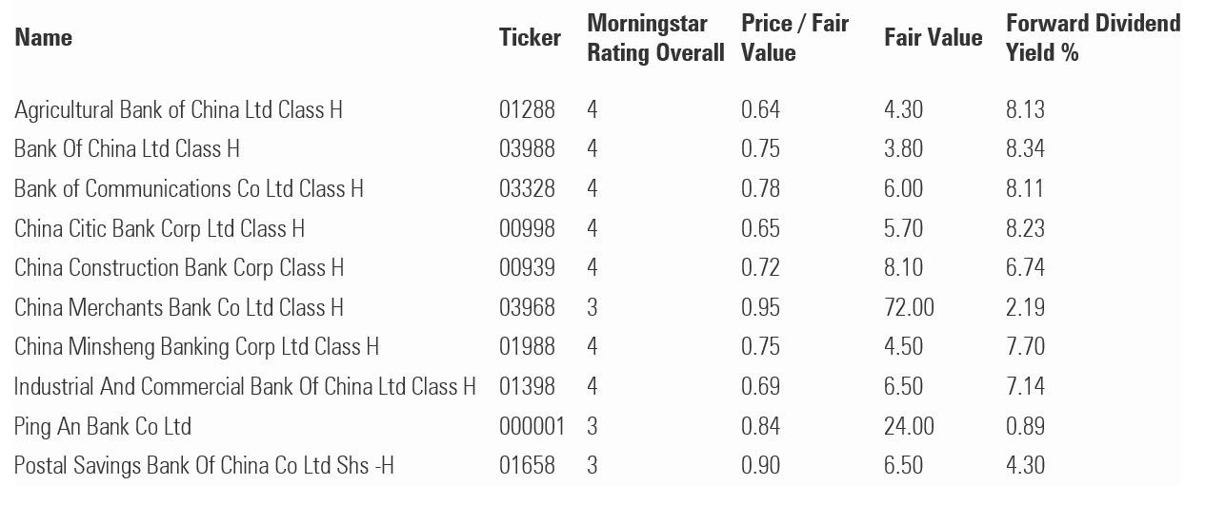The height and width of the screenshot is (505, 1205).
Task: Open China Citic Bank Corp Ltd Class H
Action: coord(159,228)
